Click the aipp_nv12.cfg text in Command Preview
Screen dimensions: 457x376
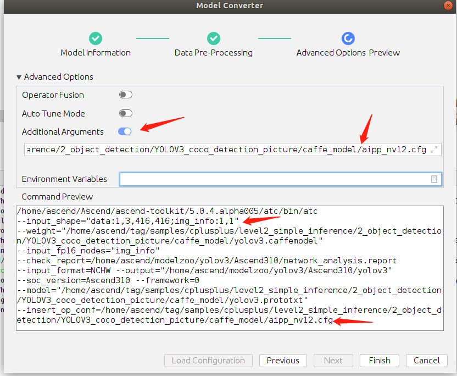300,320
